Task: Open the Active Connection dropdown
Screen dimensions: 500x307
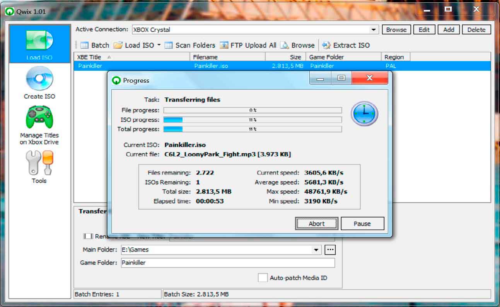Action: click(x=374, y=30)
